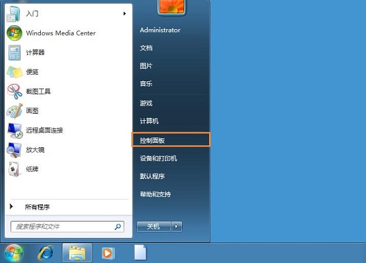
Task: Open 默认程序 default programs
Action: click(x=152, y=176)
